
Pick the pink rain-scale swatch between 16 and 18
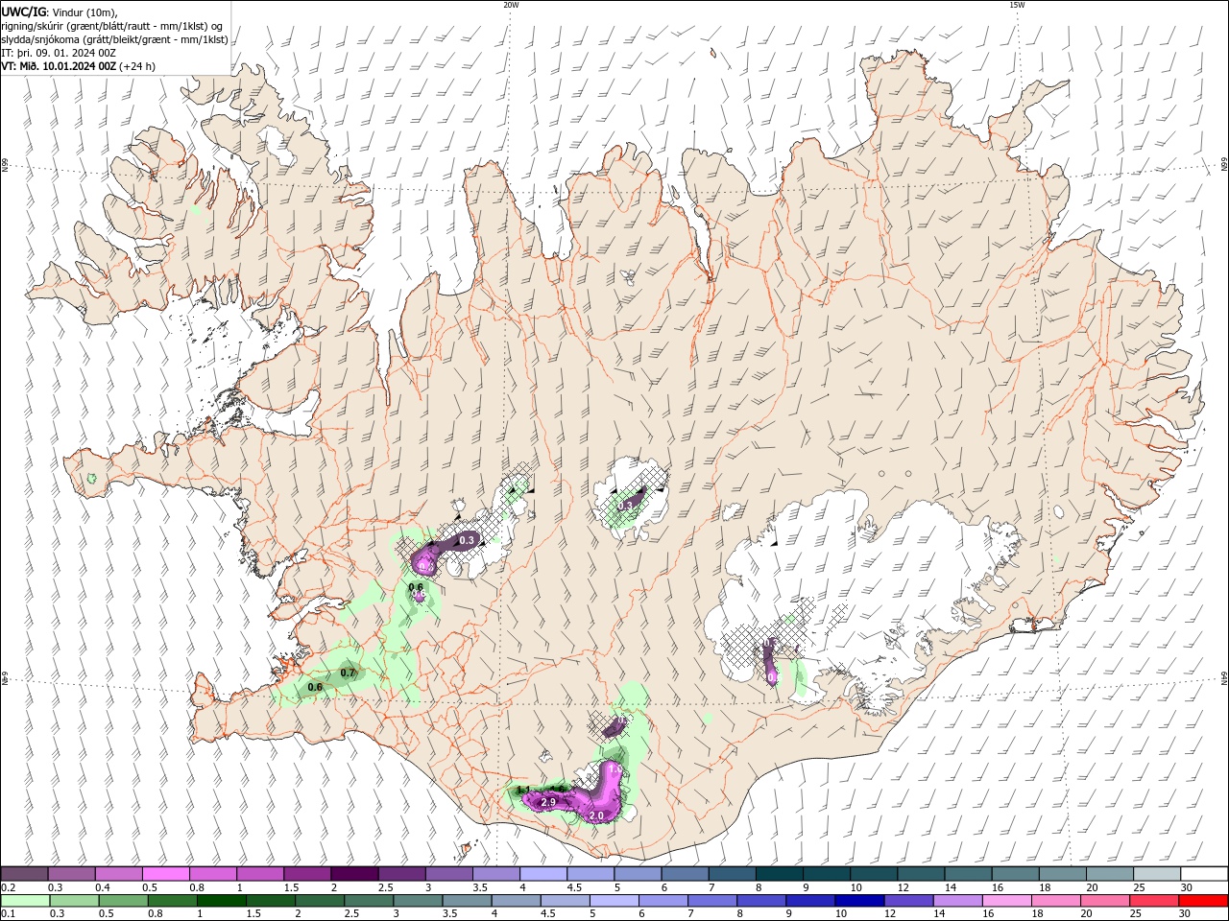[1008, 901]
